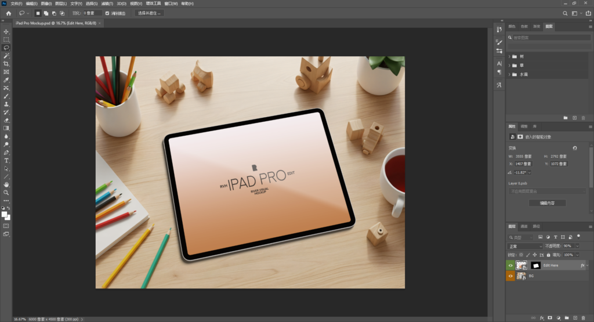Open the Paragraph panel icon
Image resolution: width=594 pixels, height=322 pixels.
(x=499, y=72)
